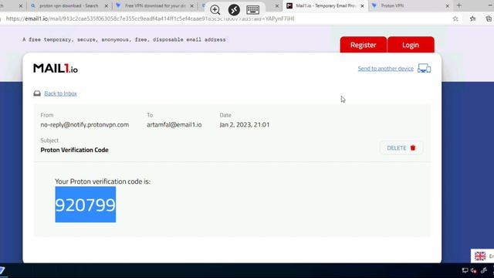Click the red Register button
494x278 pixels.
pos(364,45)
